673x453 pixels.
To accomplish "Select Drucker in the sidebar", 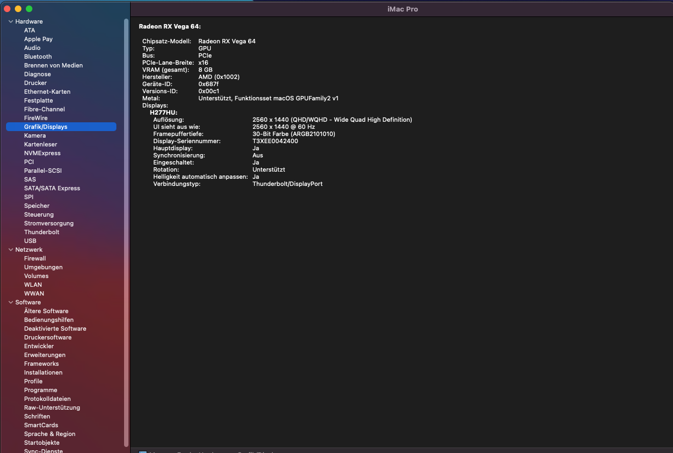I will (x=35, y=83).
